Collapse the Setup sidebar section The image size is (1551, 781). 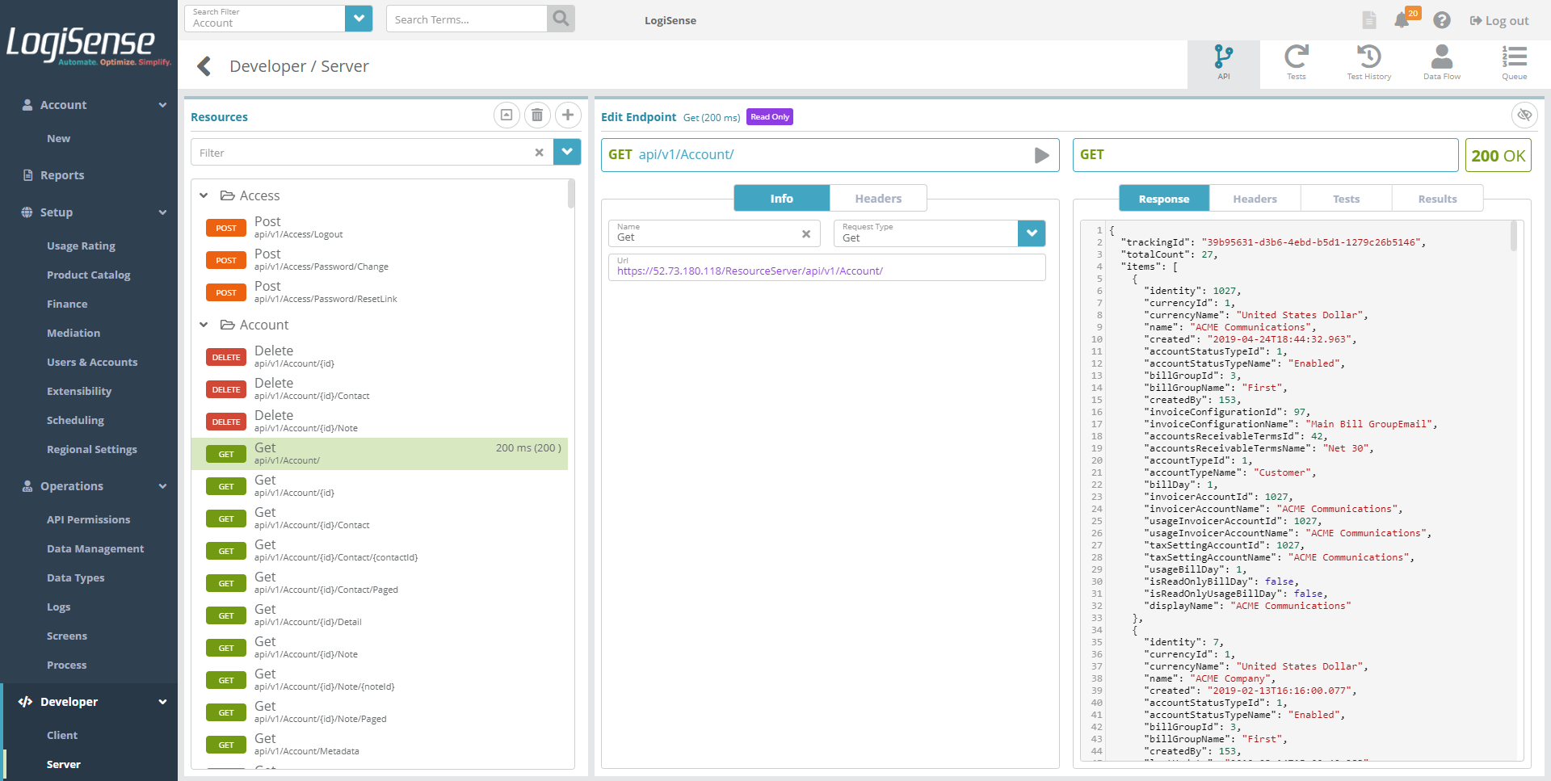pyautogui.click(x=162, y=212)
